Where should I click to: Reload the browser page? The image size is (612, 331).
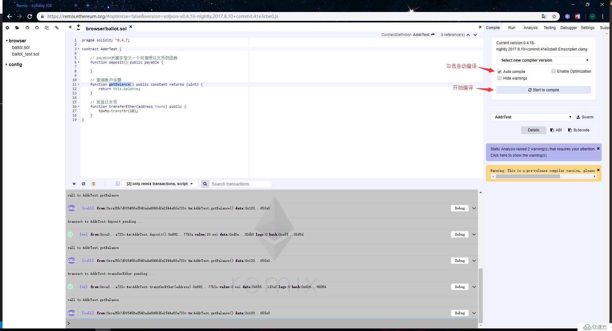pyautogui.click(x=30, y=16)
